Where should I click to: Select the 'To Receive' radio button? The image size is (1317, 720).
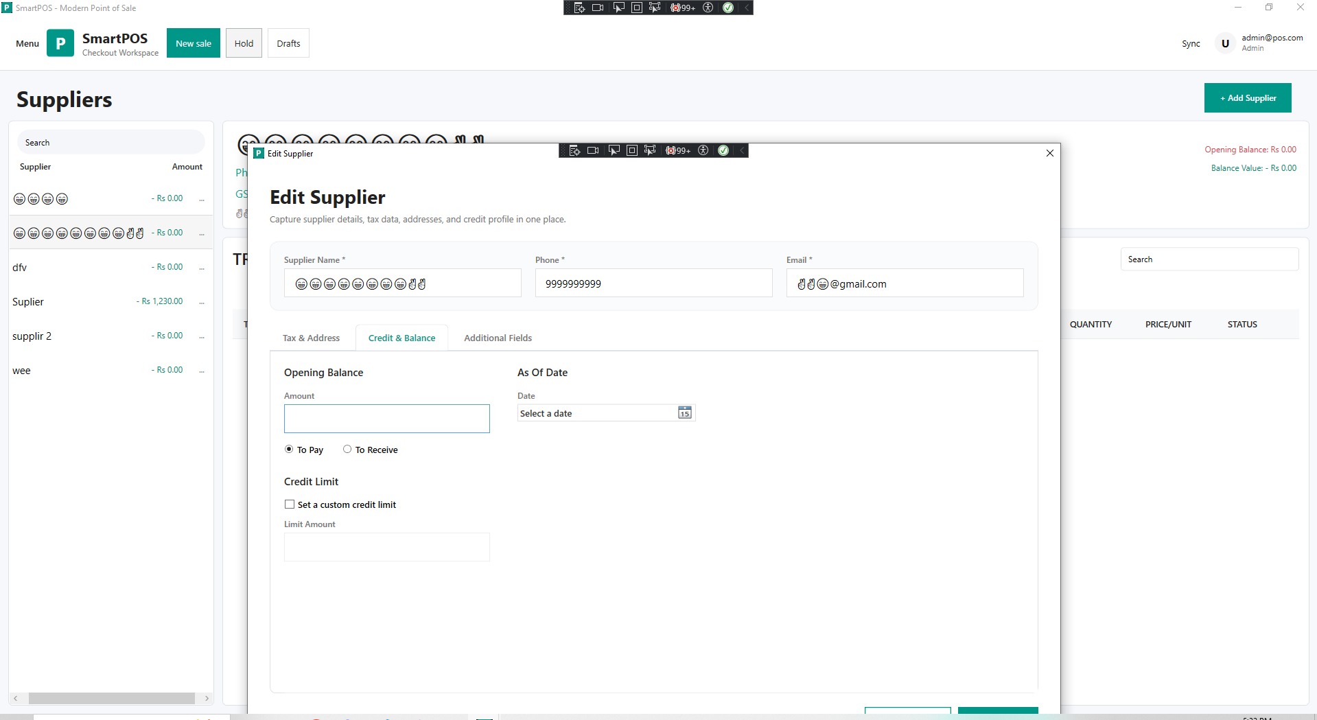pos(347,450)
